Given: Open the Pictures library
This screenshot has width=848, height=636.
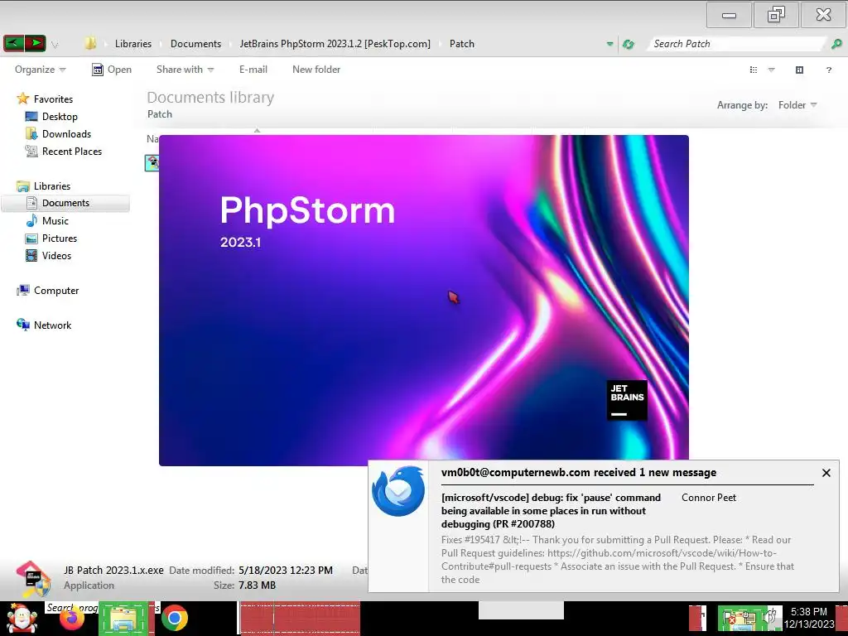Looking at the screenshot, I should coord(60,238).
